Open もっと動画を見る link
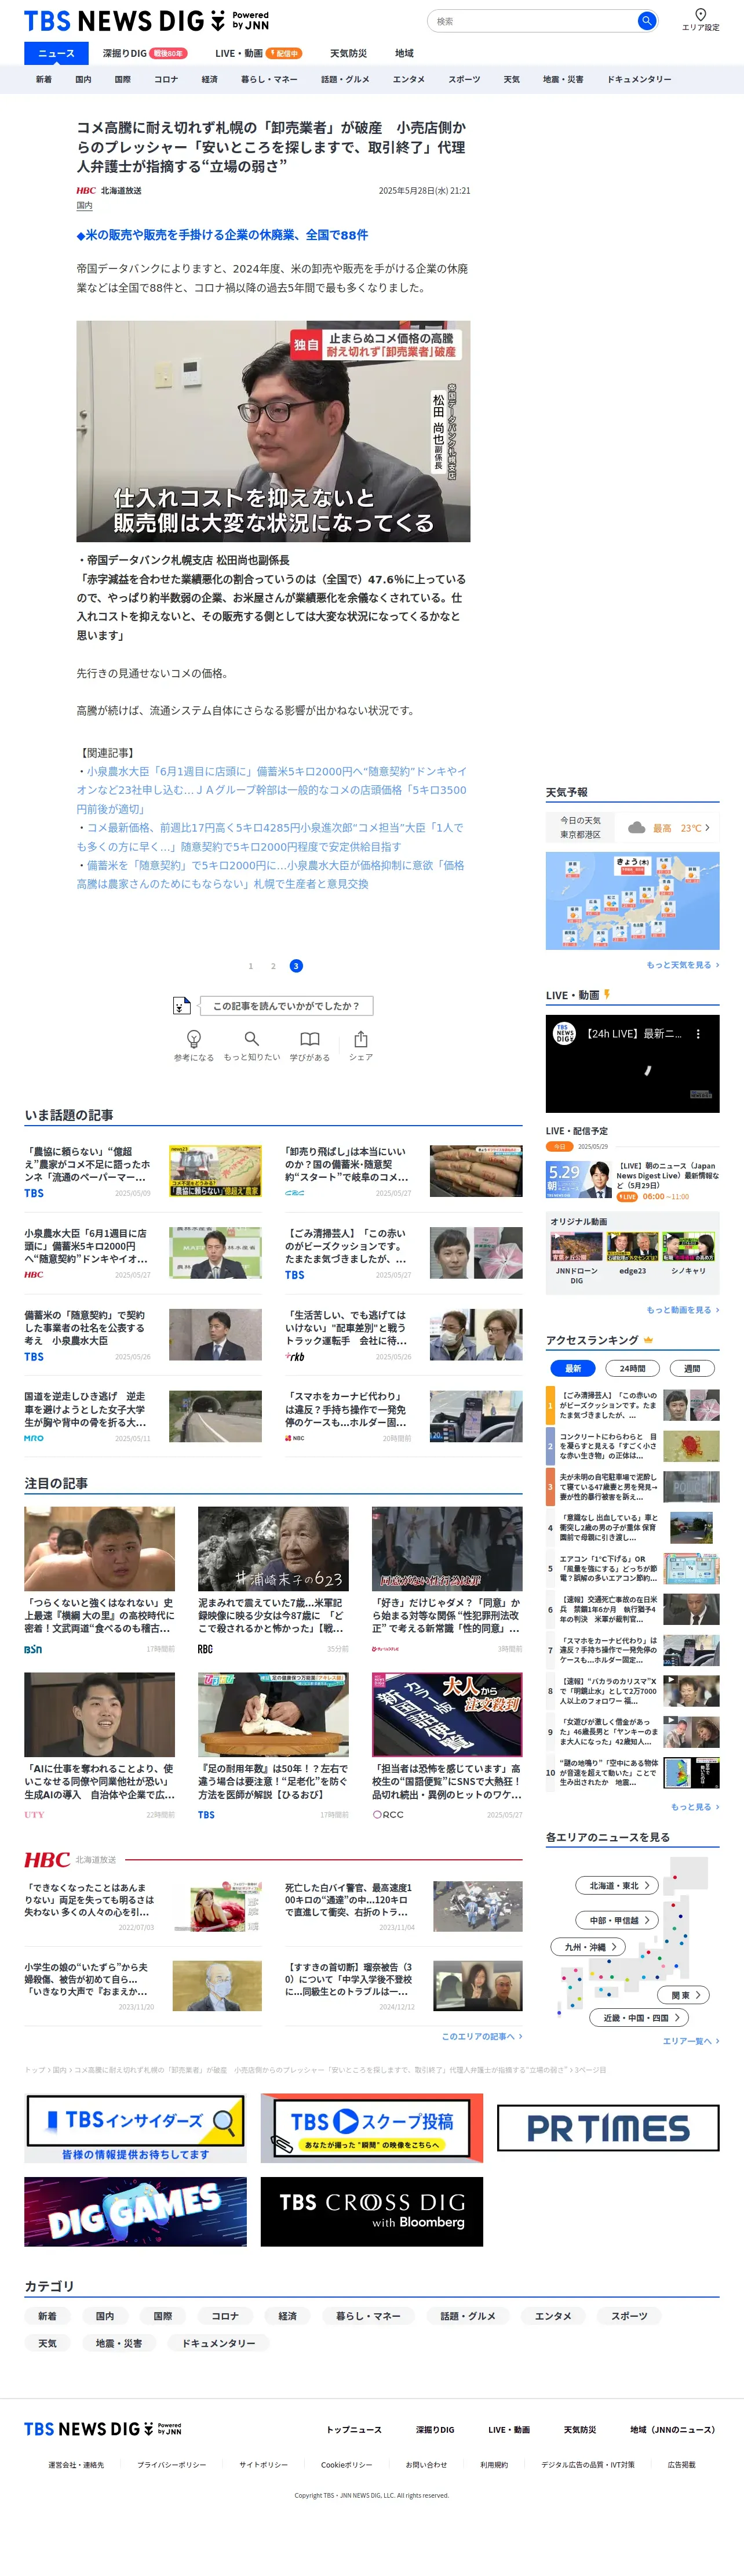The image size is (744, 2576). [x=682, y=1310]
